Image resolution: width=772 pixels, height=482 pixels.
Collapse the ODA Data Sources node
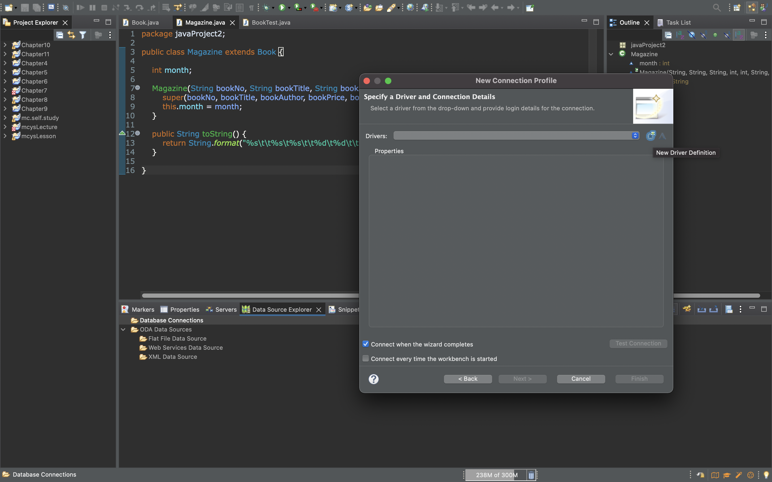[123, 329]
